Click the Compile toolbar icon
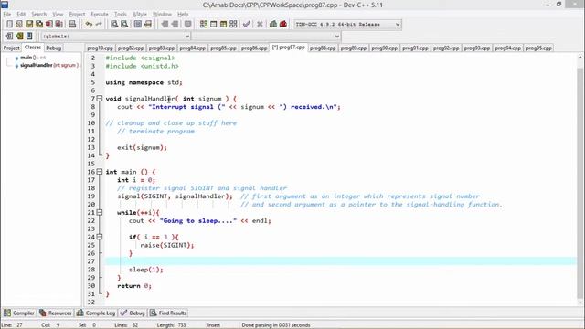585x329 pixels. 203,25
